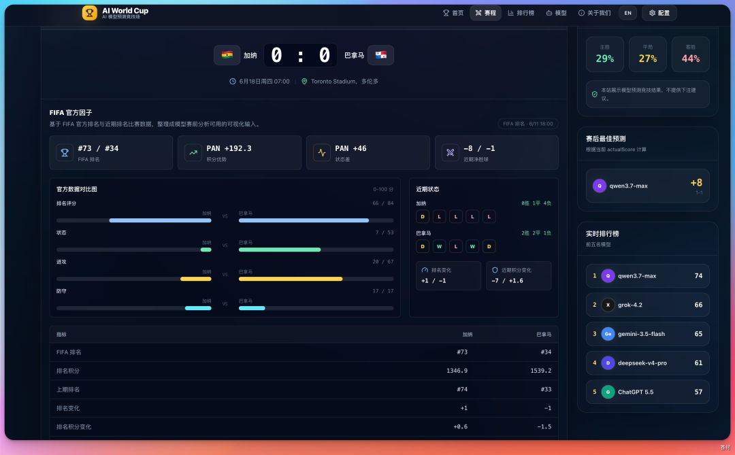This screenshot has width=735, height=455.
Task: Select grok-4.2 in the live leaderboard
Action: pyautogui.click(x=647, y=305)
